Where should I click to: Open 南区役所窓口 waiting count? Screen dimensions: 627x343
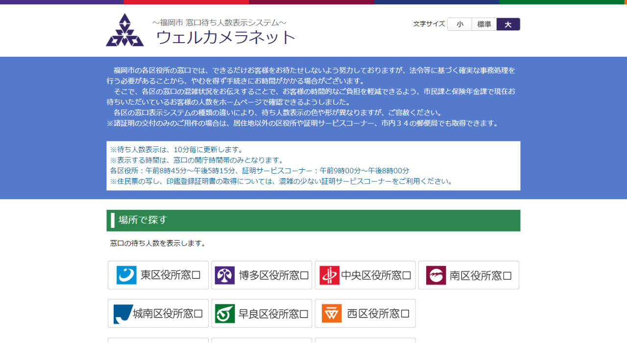[469, 275]
